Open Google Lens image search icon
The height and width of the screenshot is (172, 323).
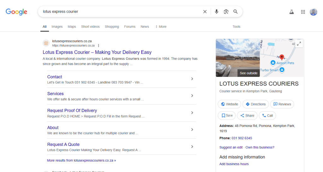[x=226, y=12]
